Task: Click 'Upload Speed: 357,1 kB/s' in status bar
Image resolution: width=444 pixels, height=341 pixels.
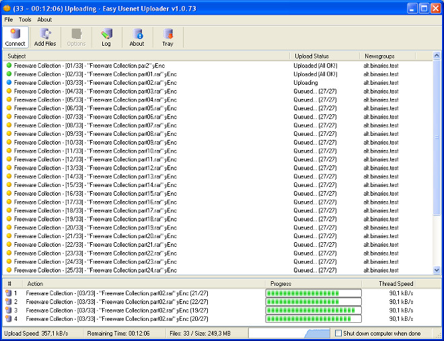Action: 36,334
